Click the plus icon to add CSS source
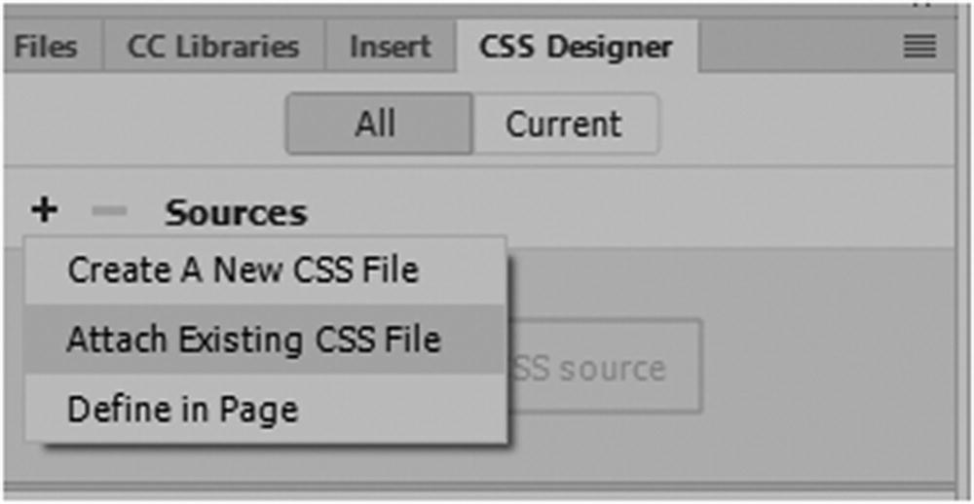The width and height of the screenshot is (974, 504). pyautogui.click(x=44, y=210)
